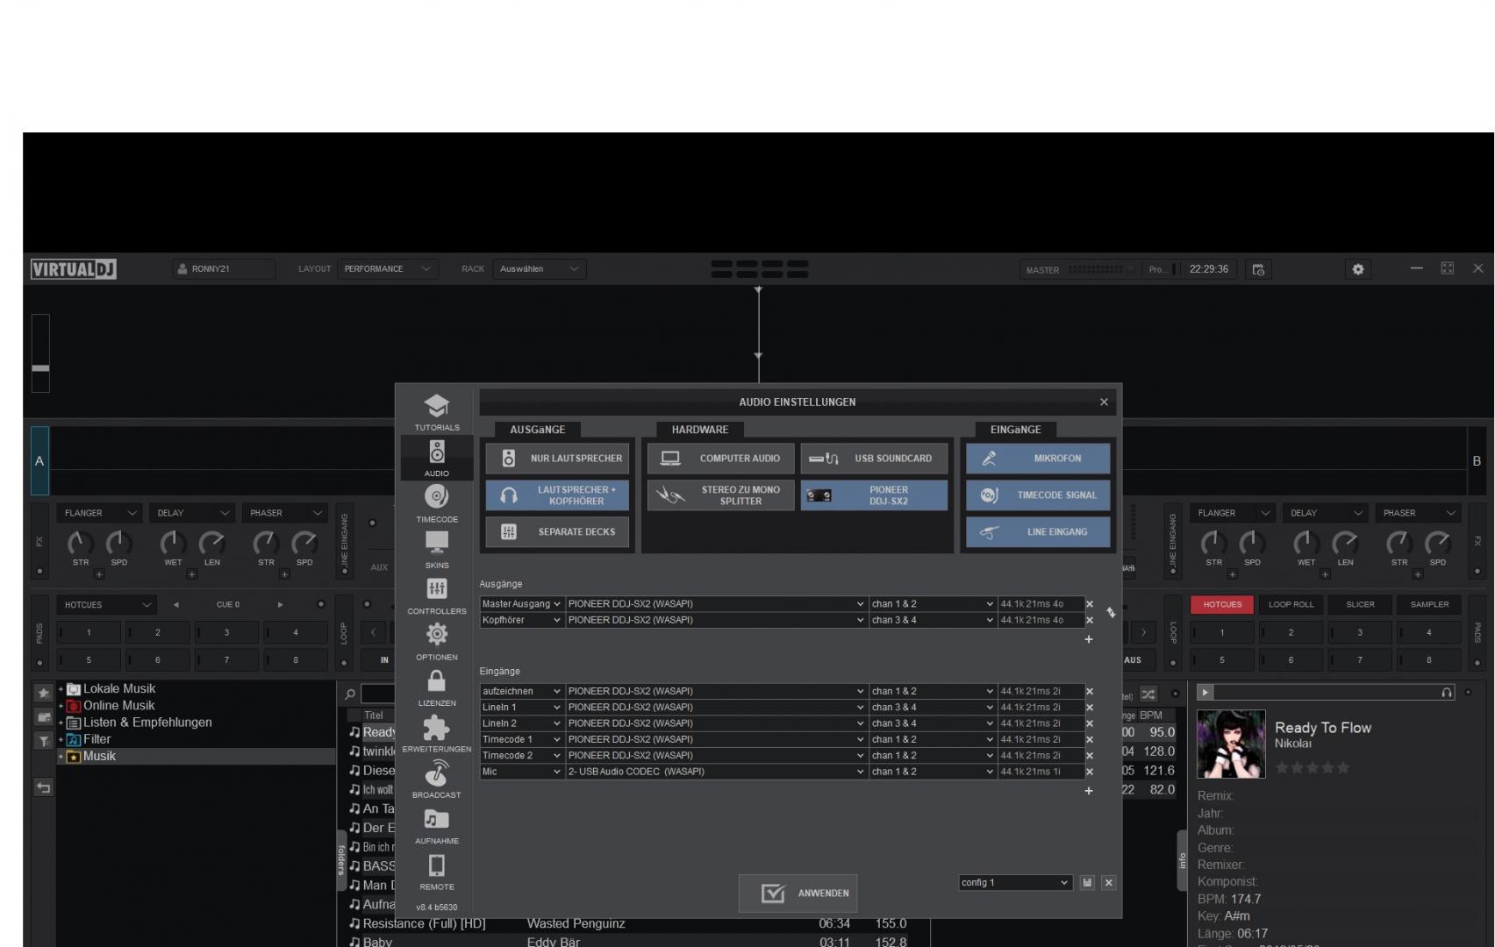Open the settings gear in the top bar

1358,269
